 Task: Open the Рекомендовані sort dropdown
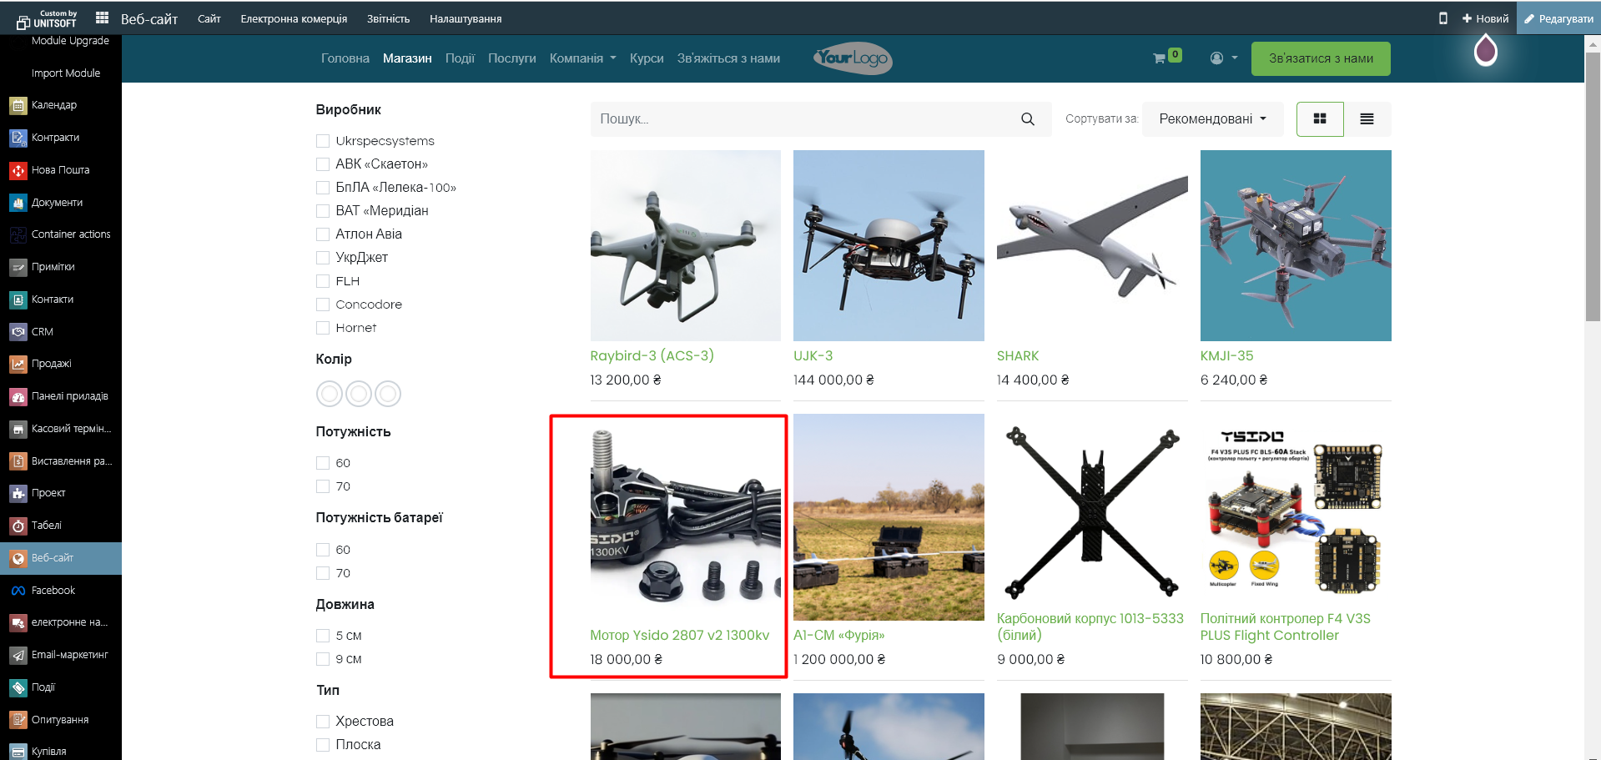pyautogui.click(x=1211, y=119)
